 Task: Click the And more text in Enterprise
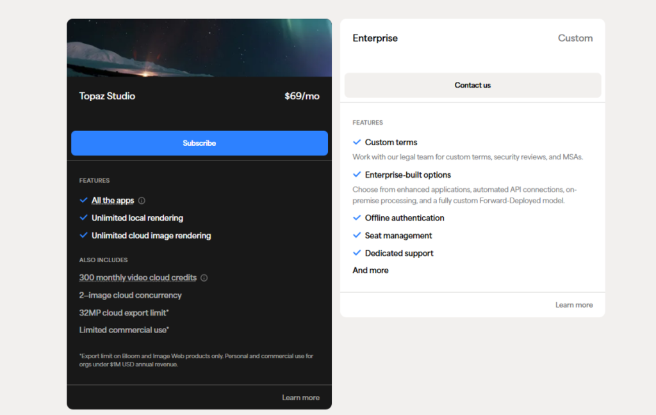pyautogui.click(x=371, y=270)
